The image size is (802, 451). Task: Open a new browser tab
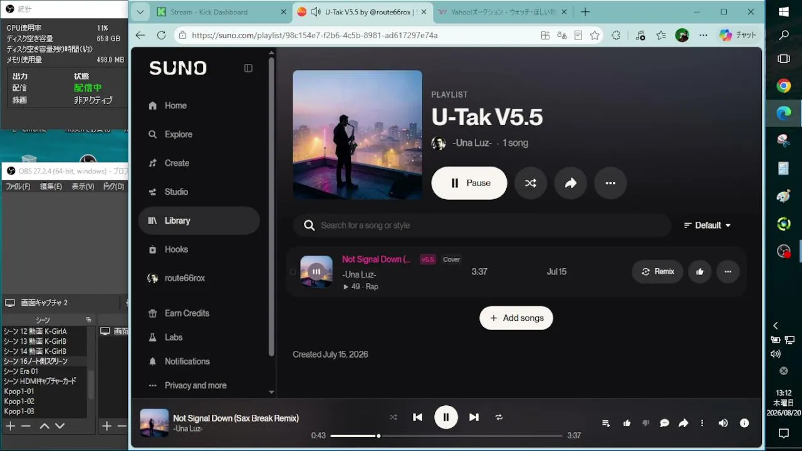(585, 12)
